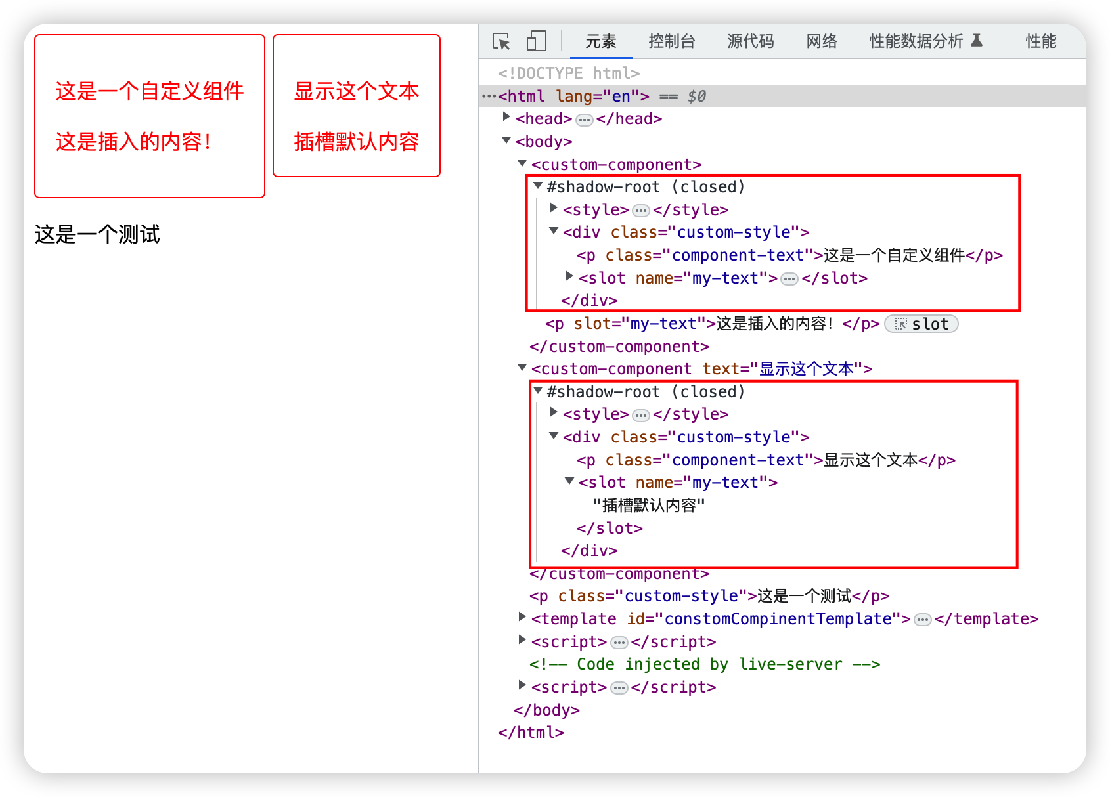The image size is (1110, 797).
Task: Click the three dots before html tag
Action: 489,97
